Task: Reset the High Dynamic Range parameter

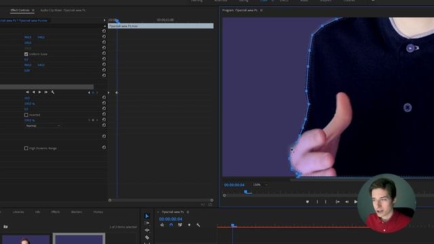Action: pos(104,148)
